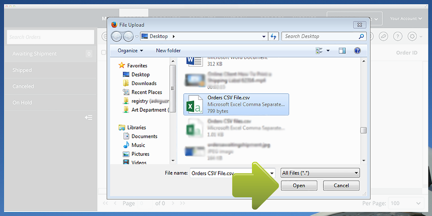
Task: Click the tag icon in background toolbar
Action: point(383,36)
